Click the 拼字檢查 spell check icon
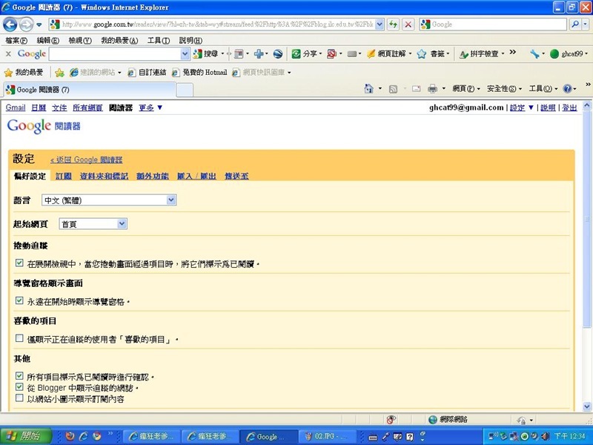Image resolution: width=593 pixels, height=445 pixels. 463,54
